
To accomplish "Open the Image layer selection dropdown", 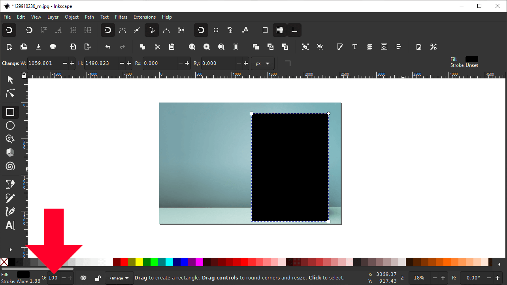I will [119, 277].
